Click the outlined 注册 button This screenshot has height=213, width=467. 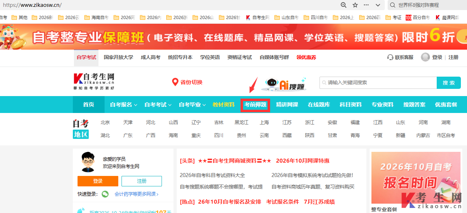[142, 181]
